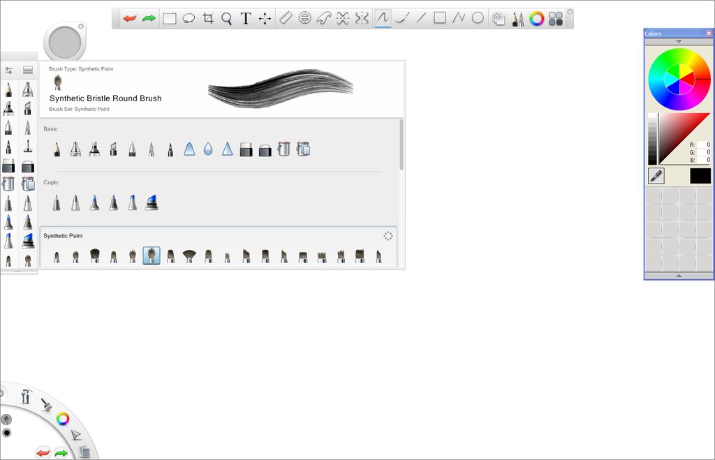Pick the Paintbrush in the Basic brush set

click(152, 149)
